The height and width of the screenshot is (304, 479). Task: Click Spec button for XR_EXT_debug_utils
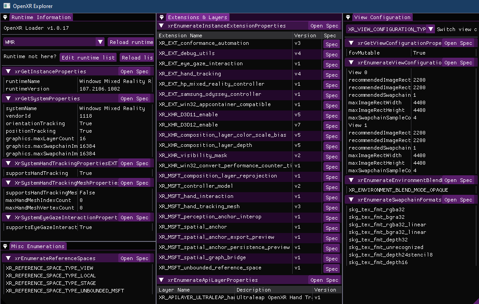pos(331,55)
